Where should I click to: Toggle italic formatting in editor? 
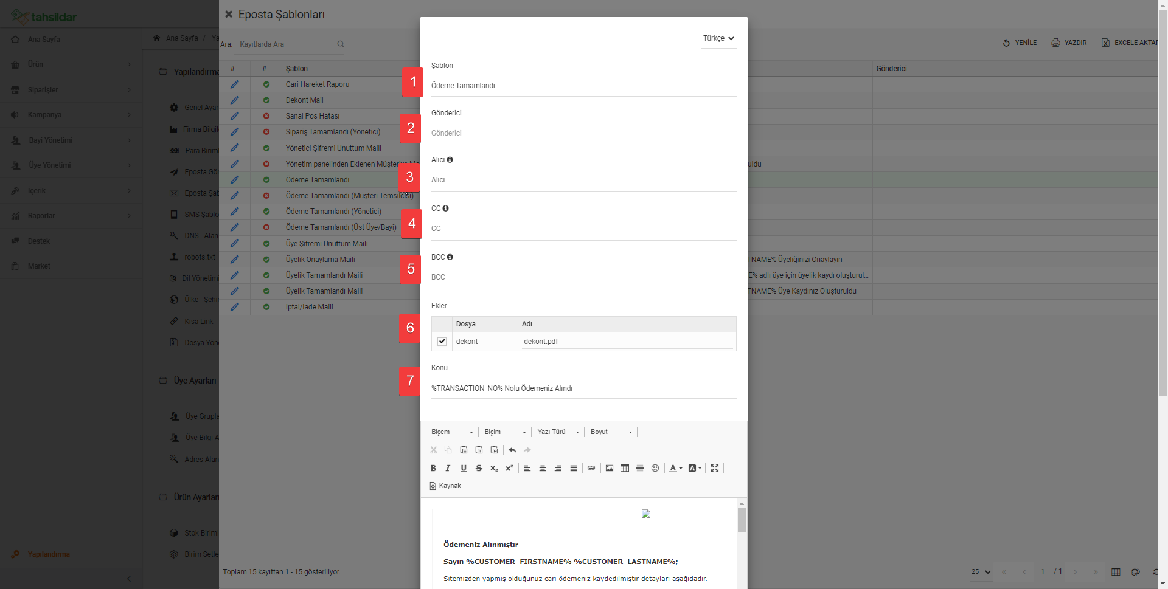(448, 468)
